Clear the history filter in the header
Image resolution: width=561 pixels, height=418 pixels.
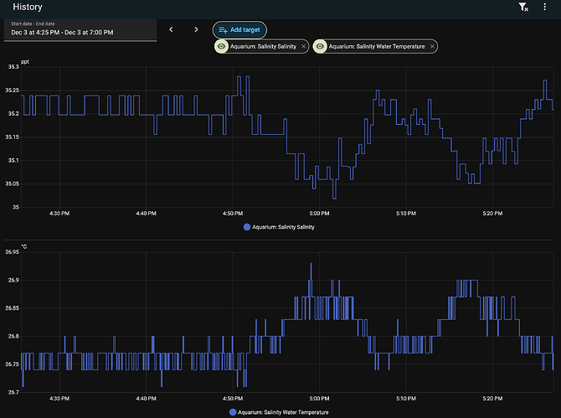point(523,8)
